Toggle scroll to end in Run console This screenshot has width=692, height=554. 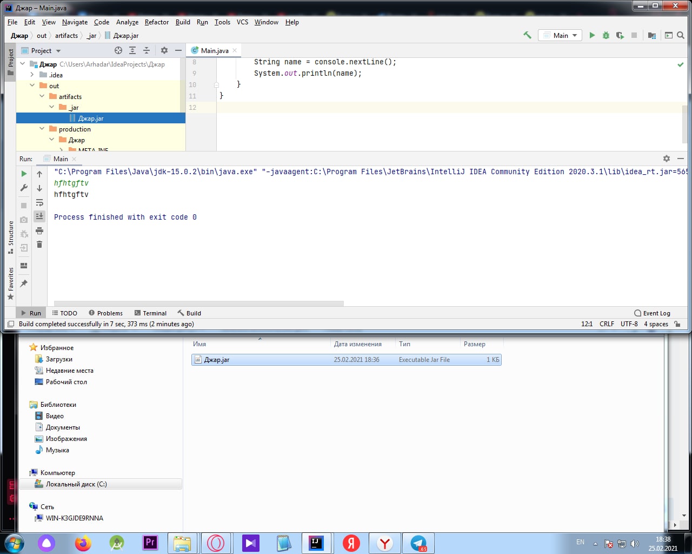pos(39,216)
